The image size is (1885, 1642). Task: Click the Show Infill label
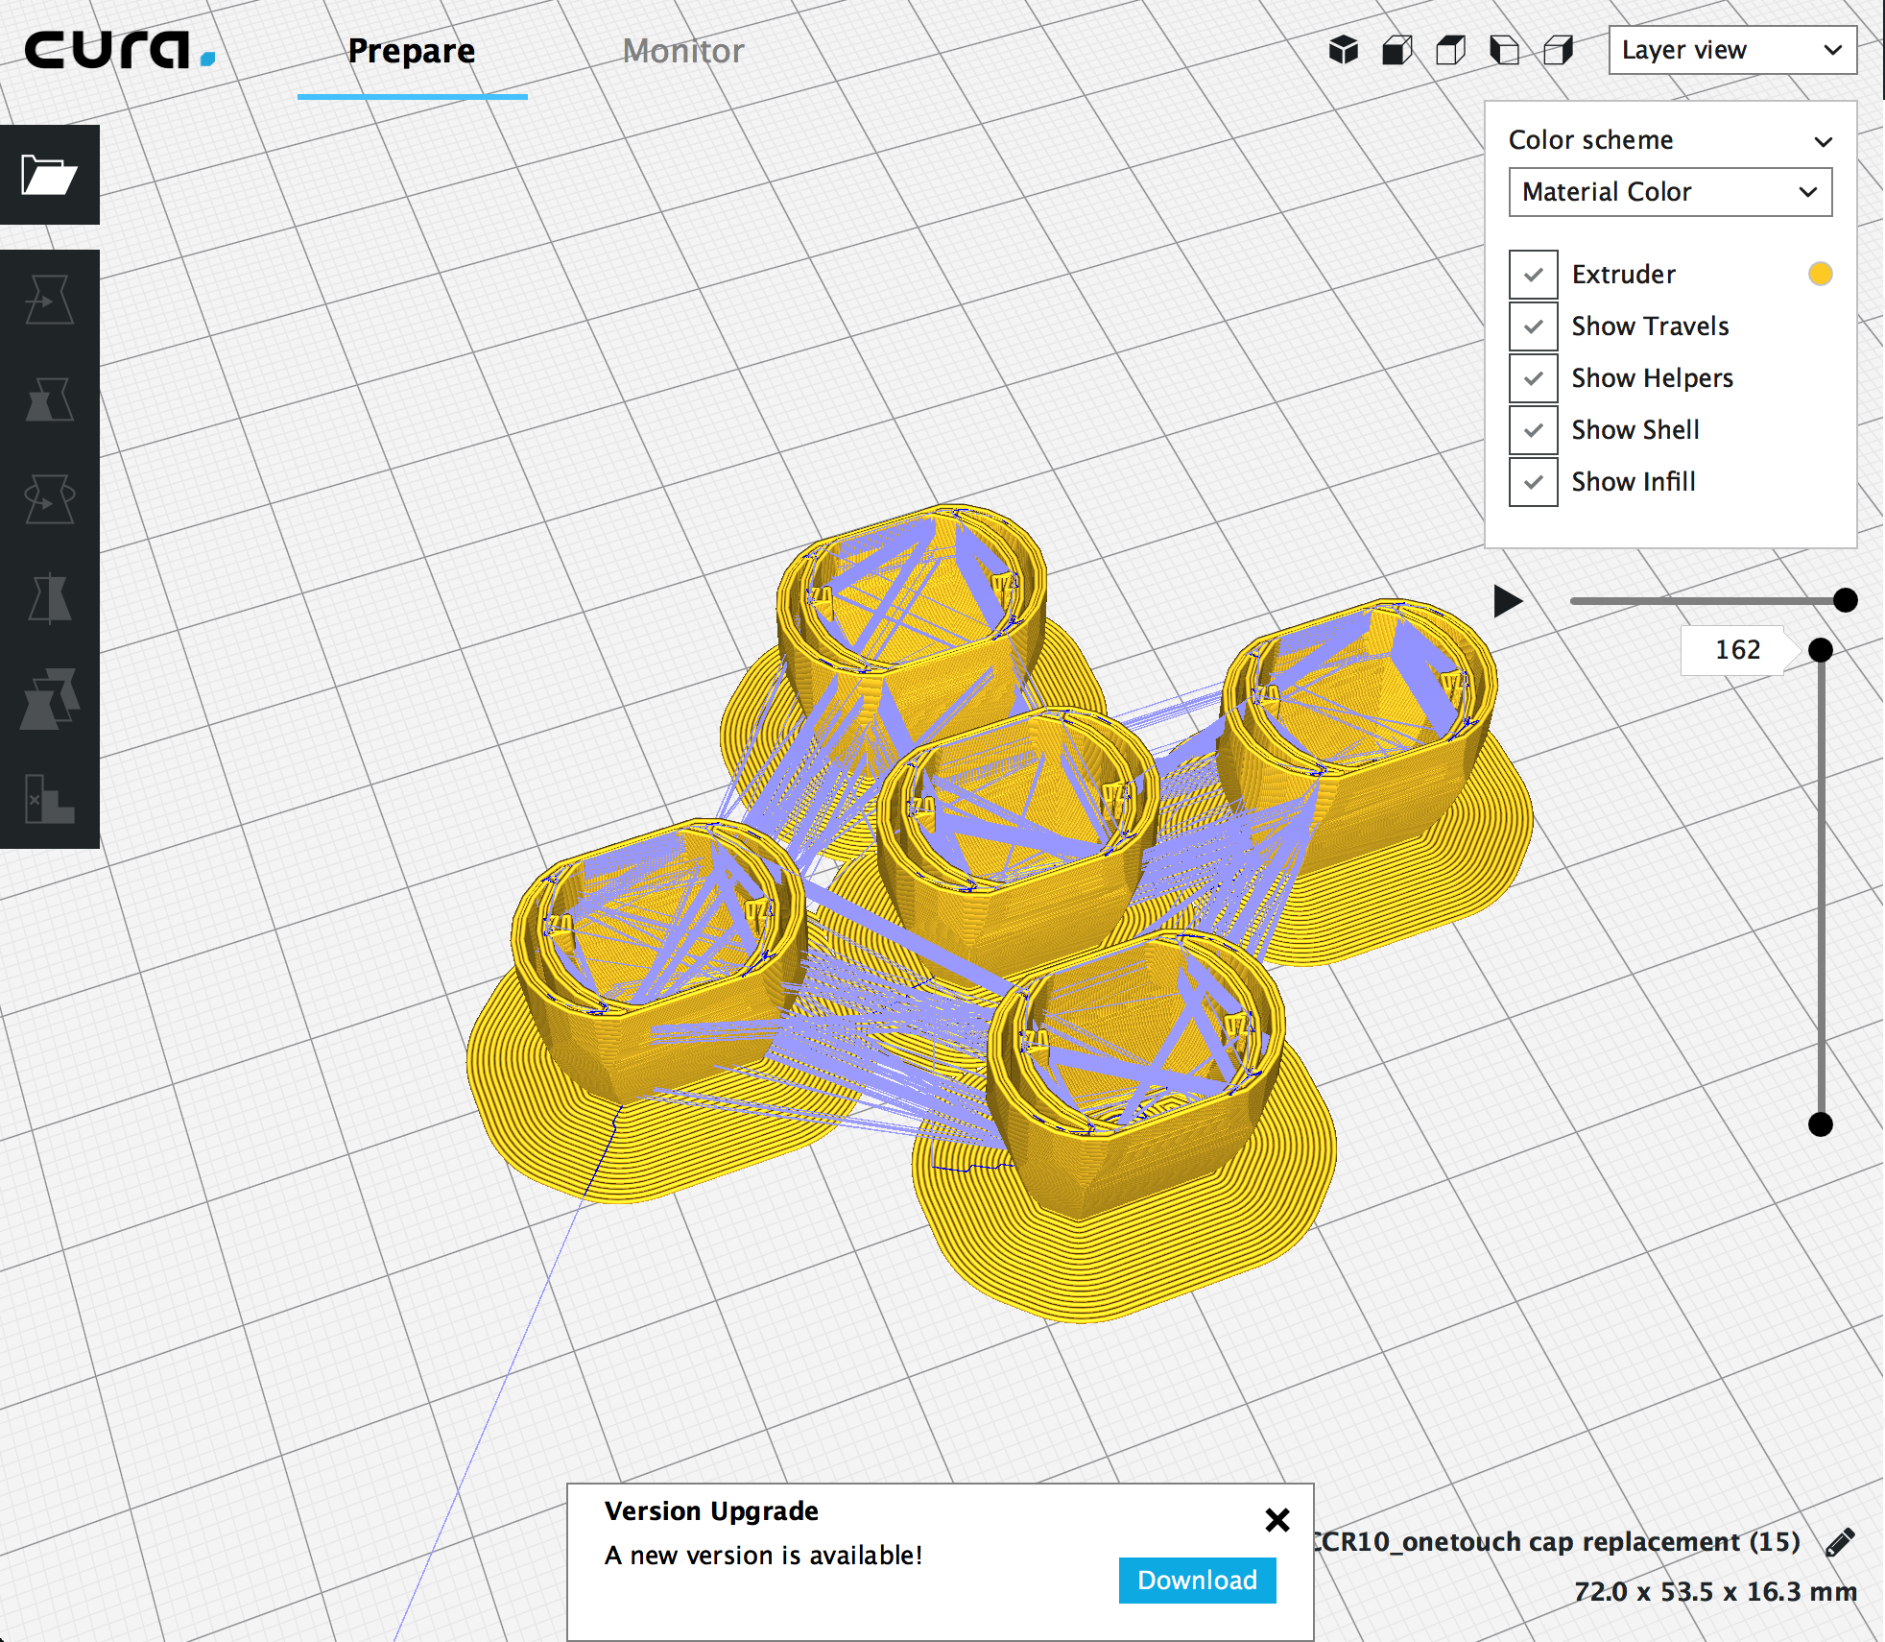1634,482
